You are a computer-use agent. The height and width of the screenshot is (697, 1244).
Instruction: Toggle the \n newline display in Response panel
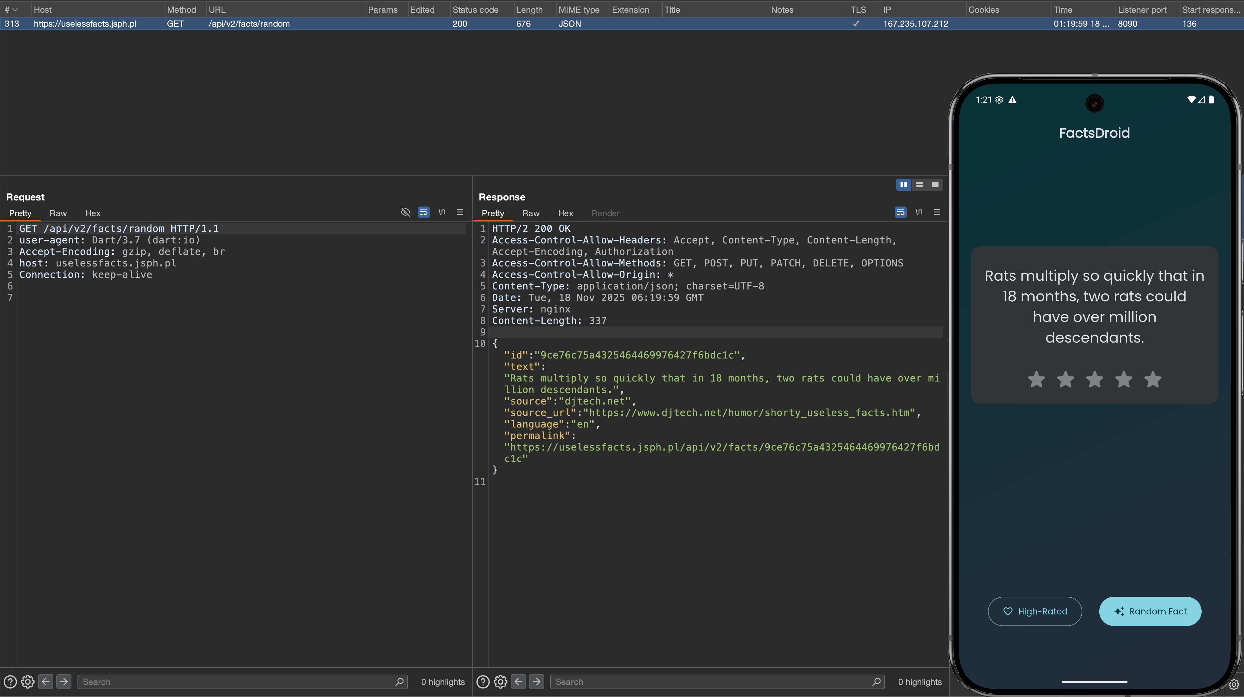(x=919, y=212)
